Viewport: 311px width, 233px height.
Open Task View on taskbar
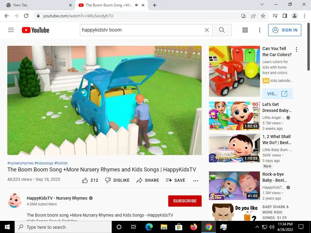coord(134,227)
